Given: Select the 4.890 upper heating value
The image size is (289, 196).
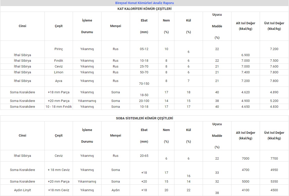Looking at the screenshot, I should (x=274, y=92).
